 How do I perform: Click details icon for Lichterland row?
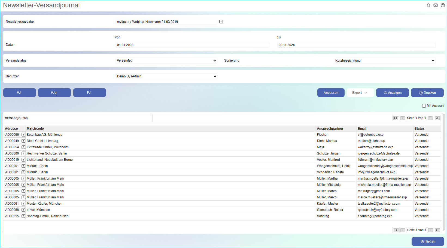pos(23,160)
